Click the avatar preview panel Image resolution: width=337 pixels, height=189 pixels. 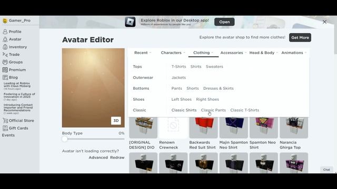coord(93,88)
